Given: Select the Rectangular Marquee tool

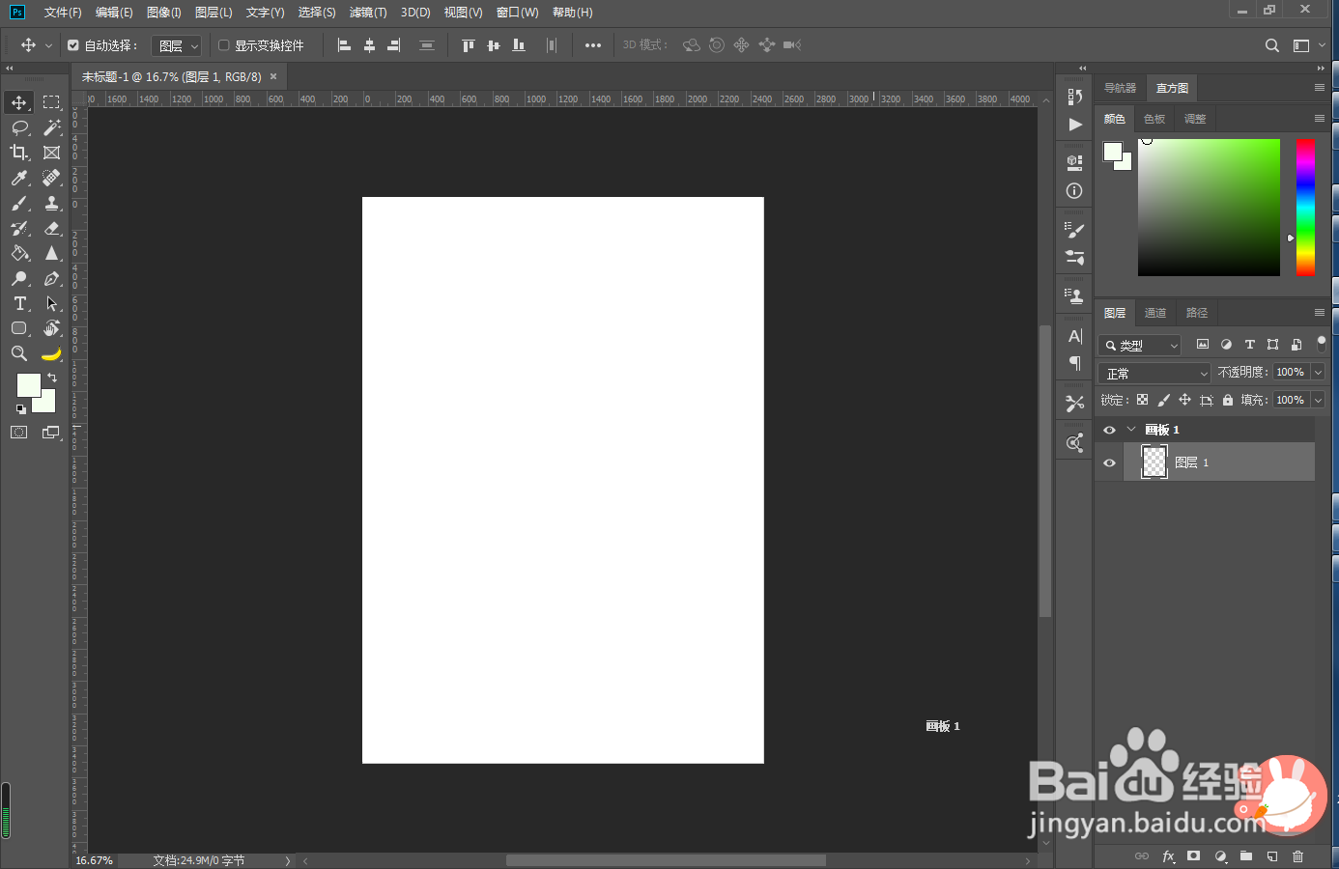Looking at the screenshot, I should (52, 102).
